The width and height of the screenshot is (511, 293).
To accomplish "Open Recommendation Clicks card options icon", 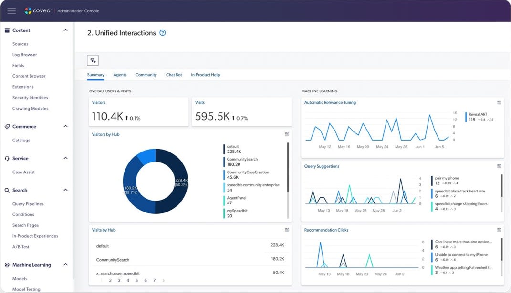I will pos(499,230).
